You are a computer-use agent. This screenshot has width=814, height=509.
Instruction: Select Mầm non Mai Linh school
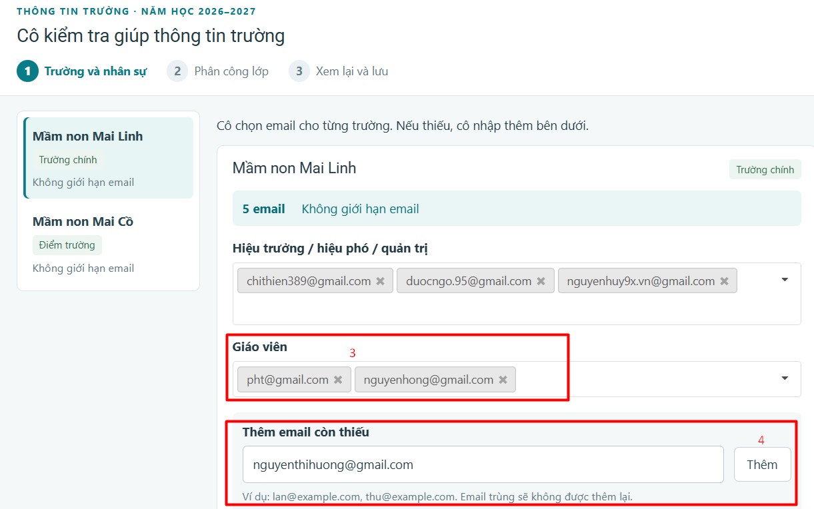(x=108, y=158)
